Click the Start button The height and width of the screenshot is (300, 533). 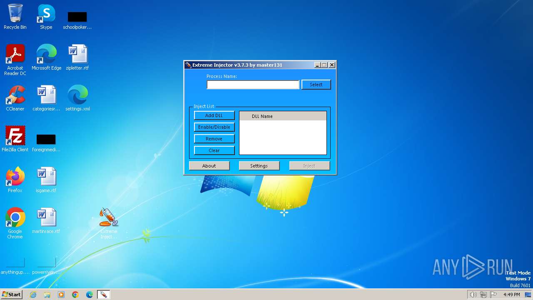[11, 295]
